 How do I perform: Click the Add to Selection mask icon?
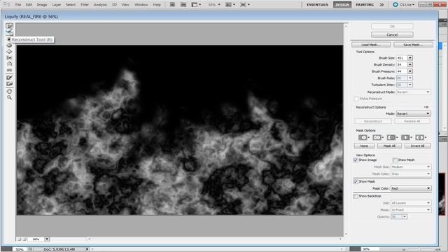coord(378,138)
